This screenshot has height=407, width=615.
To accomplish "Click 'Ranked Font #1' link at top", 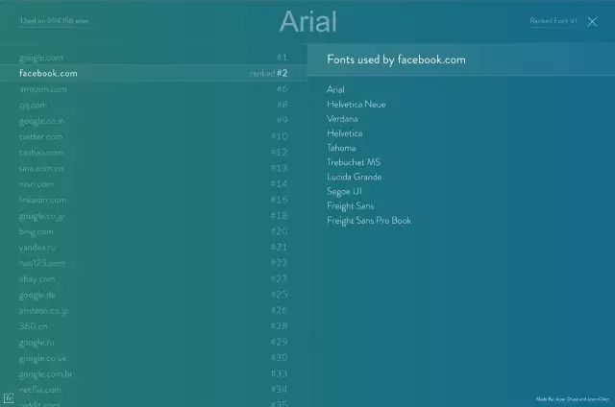I will 553,21.
